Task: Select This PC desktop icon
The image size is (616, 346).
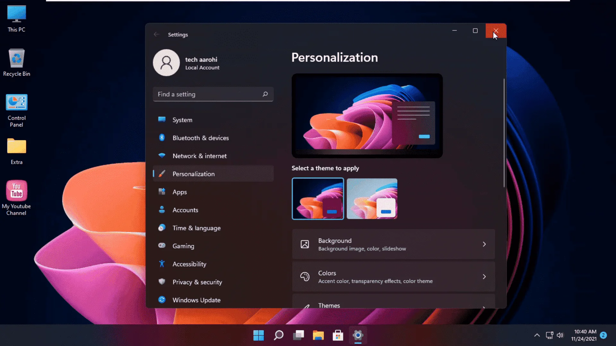Action: click(16, 19)
